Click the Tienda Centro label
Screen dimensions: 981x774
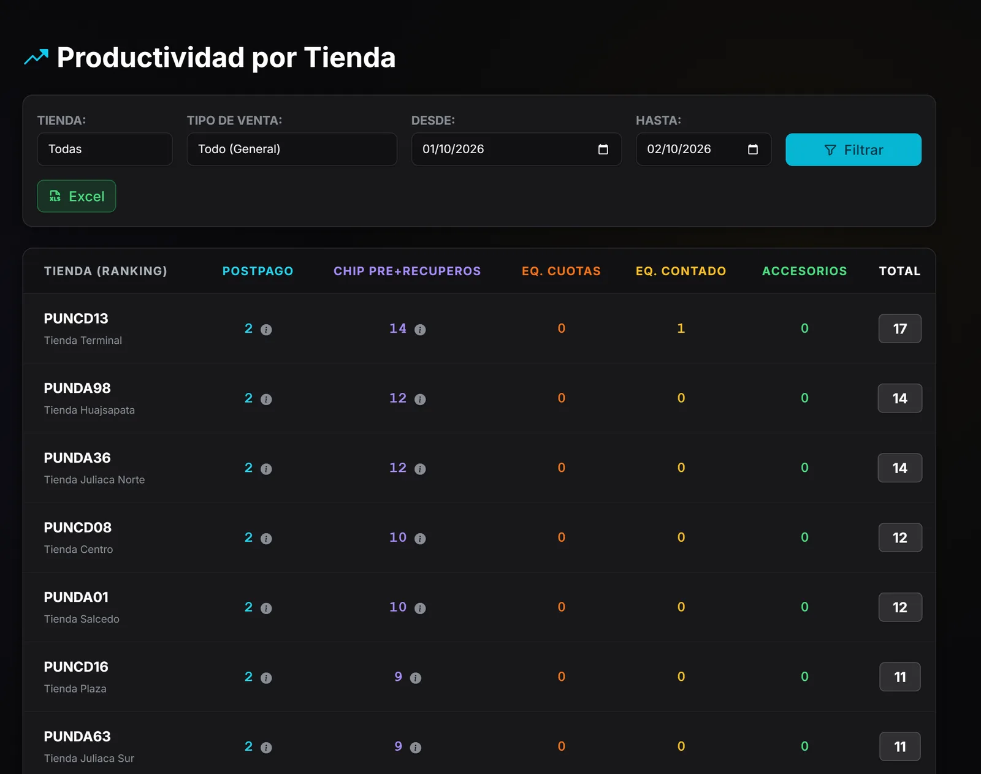[x=78, y=550]
